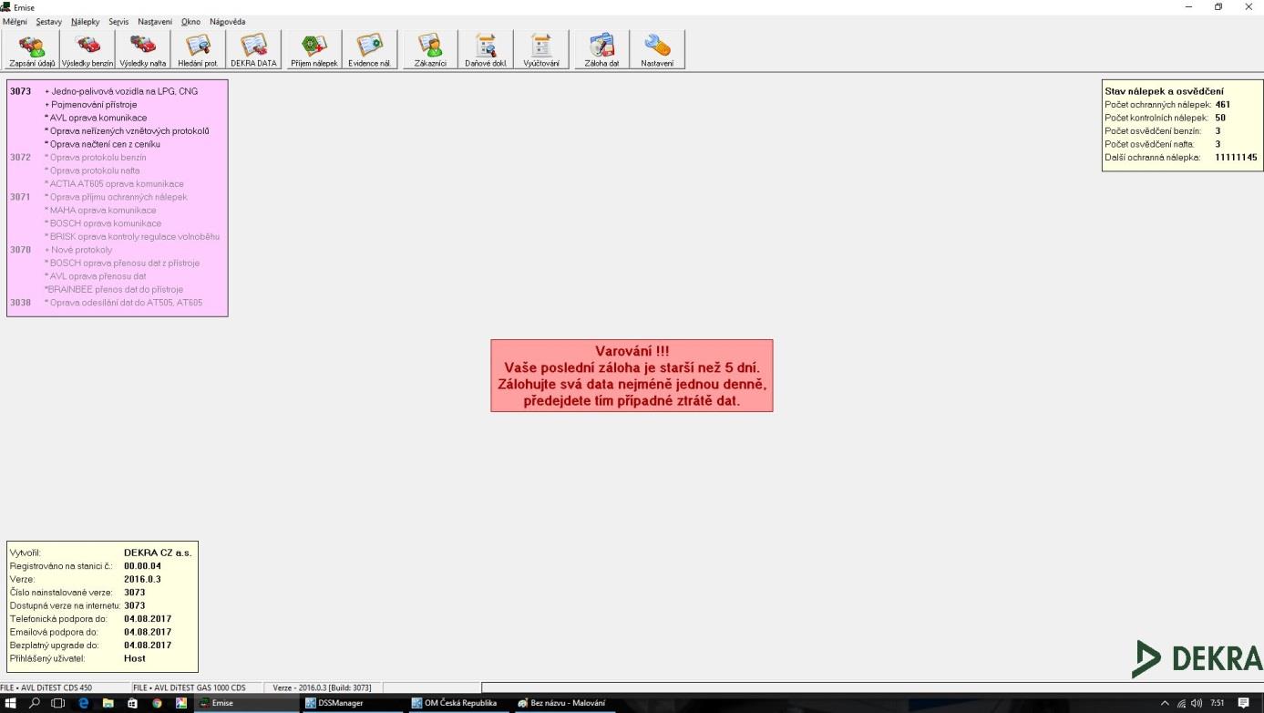Select version 3073 changelog entry number
1264x713 pixels.
pyautogui.click(x=20, y=91)
